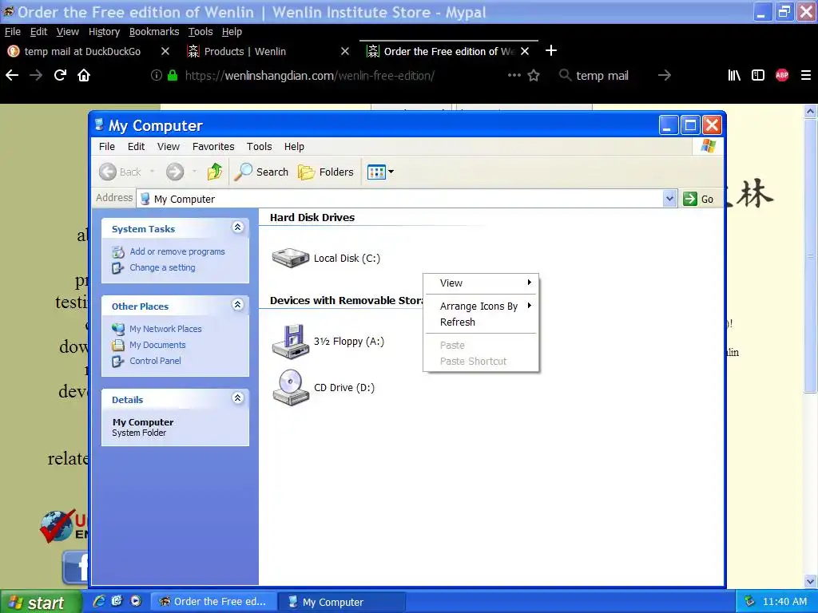Click the site information icon in URL bar

coord(156,75)
